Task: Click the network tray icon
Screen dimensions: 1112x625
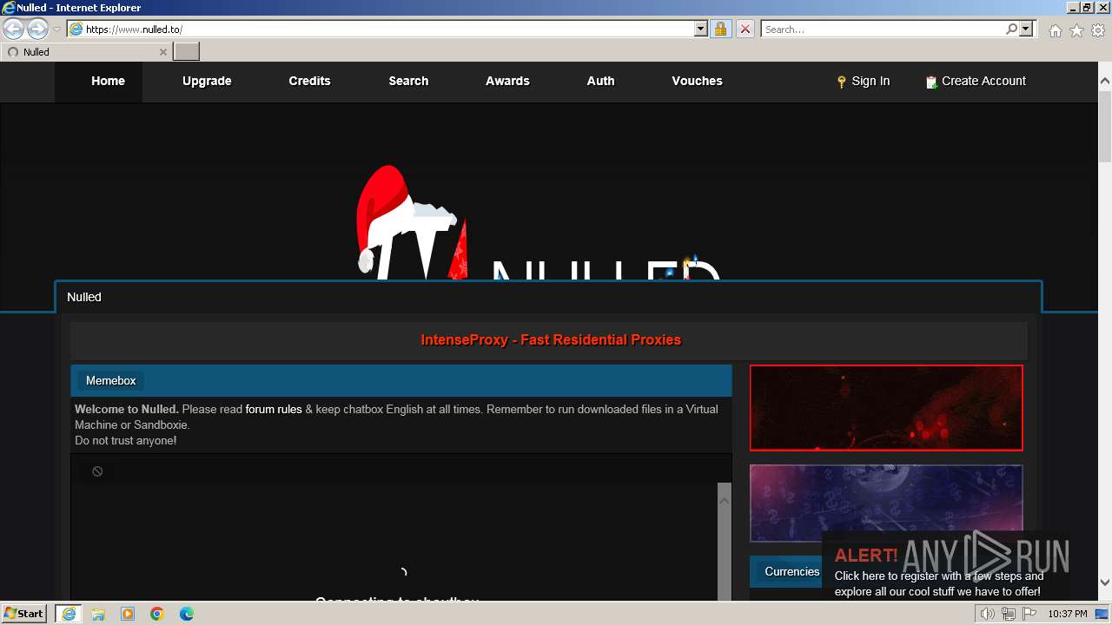Action: (x=1008, y=614)
